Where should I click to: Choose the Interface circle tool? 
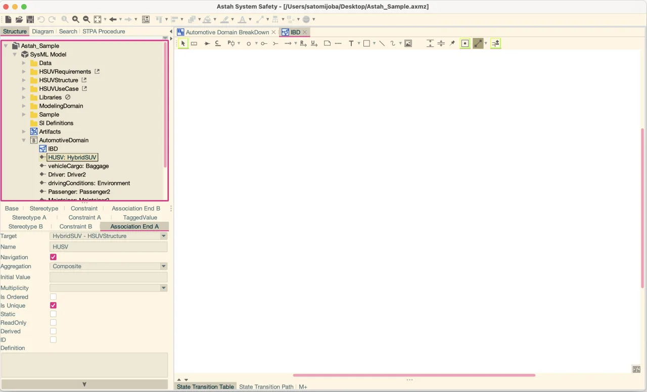[x=249, y=43]
